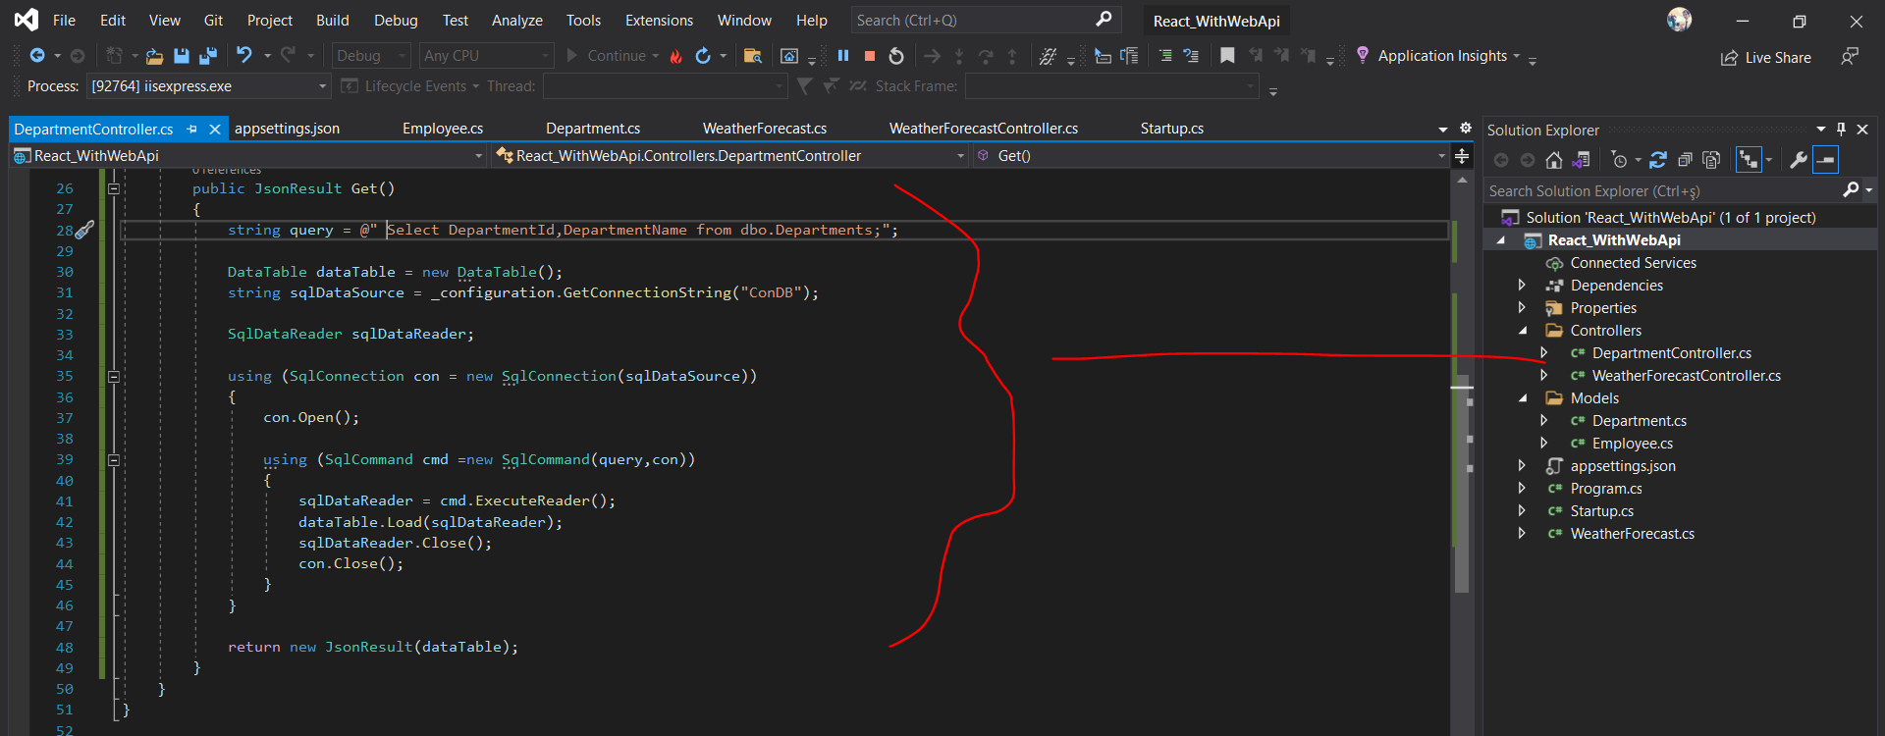Toggle the pin on DepartmentController.cs tab
The image size is (1885, 736).
[192, 129]
